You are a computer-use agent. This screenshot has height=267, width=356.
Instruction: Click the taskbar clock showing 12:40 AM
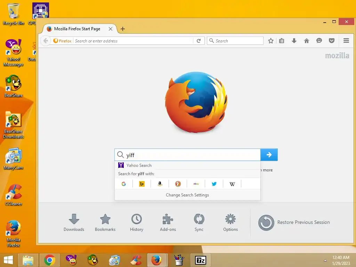[341, 260]
